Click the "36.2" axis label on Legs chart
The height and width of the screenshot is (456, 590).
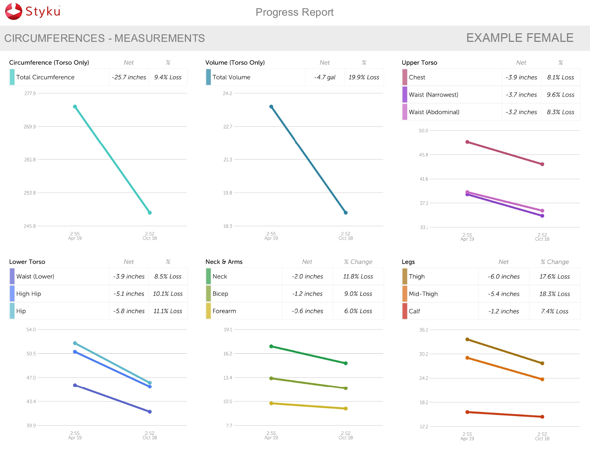[x=424, y=330]
